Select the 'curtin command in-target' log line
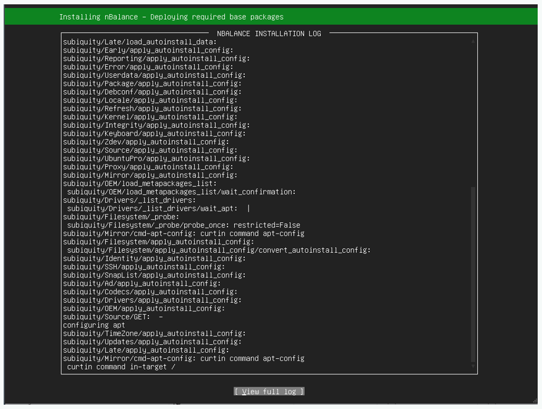The width and height of the screenshot is (542, 409). (x=117, y=367)
